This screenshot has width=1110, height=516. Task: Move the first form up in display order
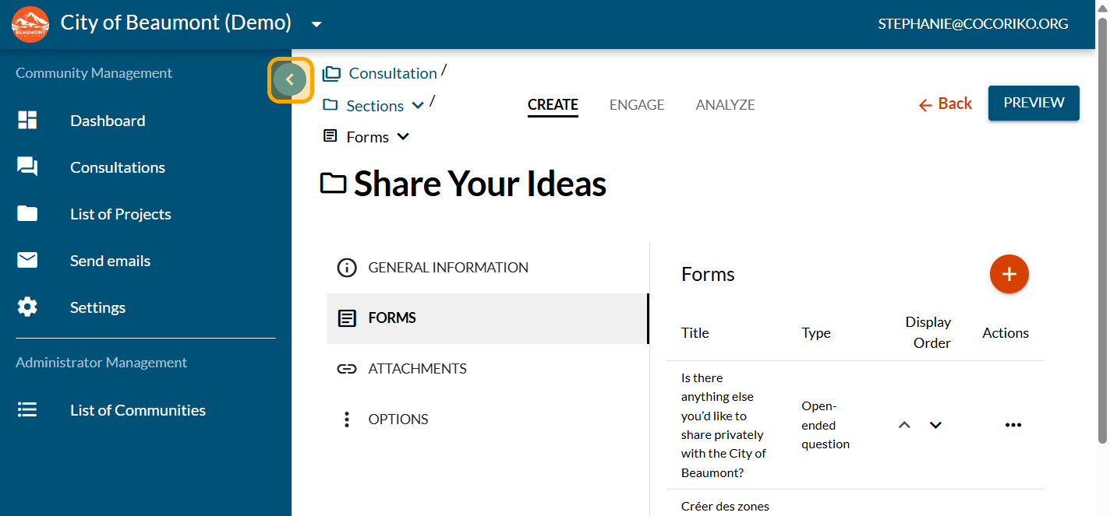(904, 425)
